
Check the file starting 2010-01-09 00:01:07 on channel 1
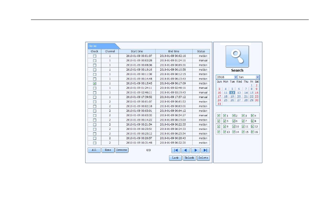(x=94, y=56)
